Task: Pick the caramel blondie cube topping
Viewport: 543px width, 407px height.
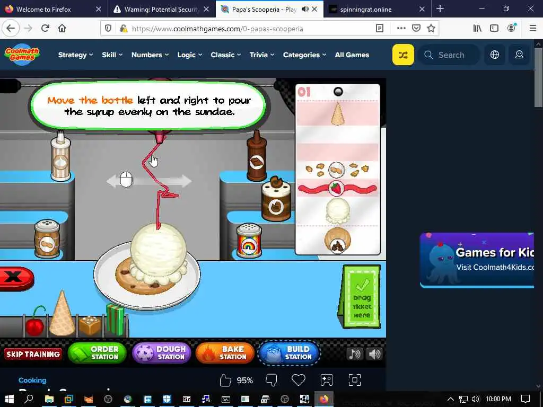Action: tap(90, 325)
